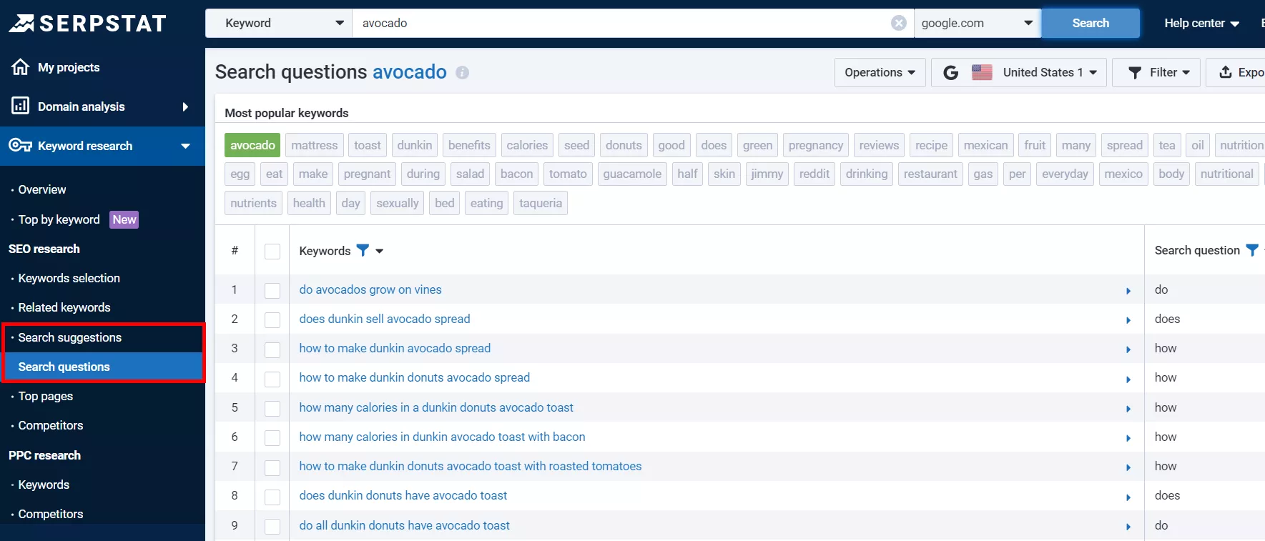Click the Serpstat logo
1265x541 pixels.
tap(87, 24)
